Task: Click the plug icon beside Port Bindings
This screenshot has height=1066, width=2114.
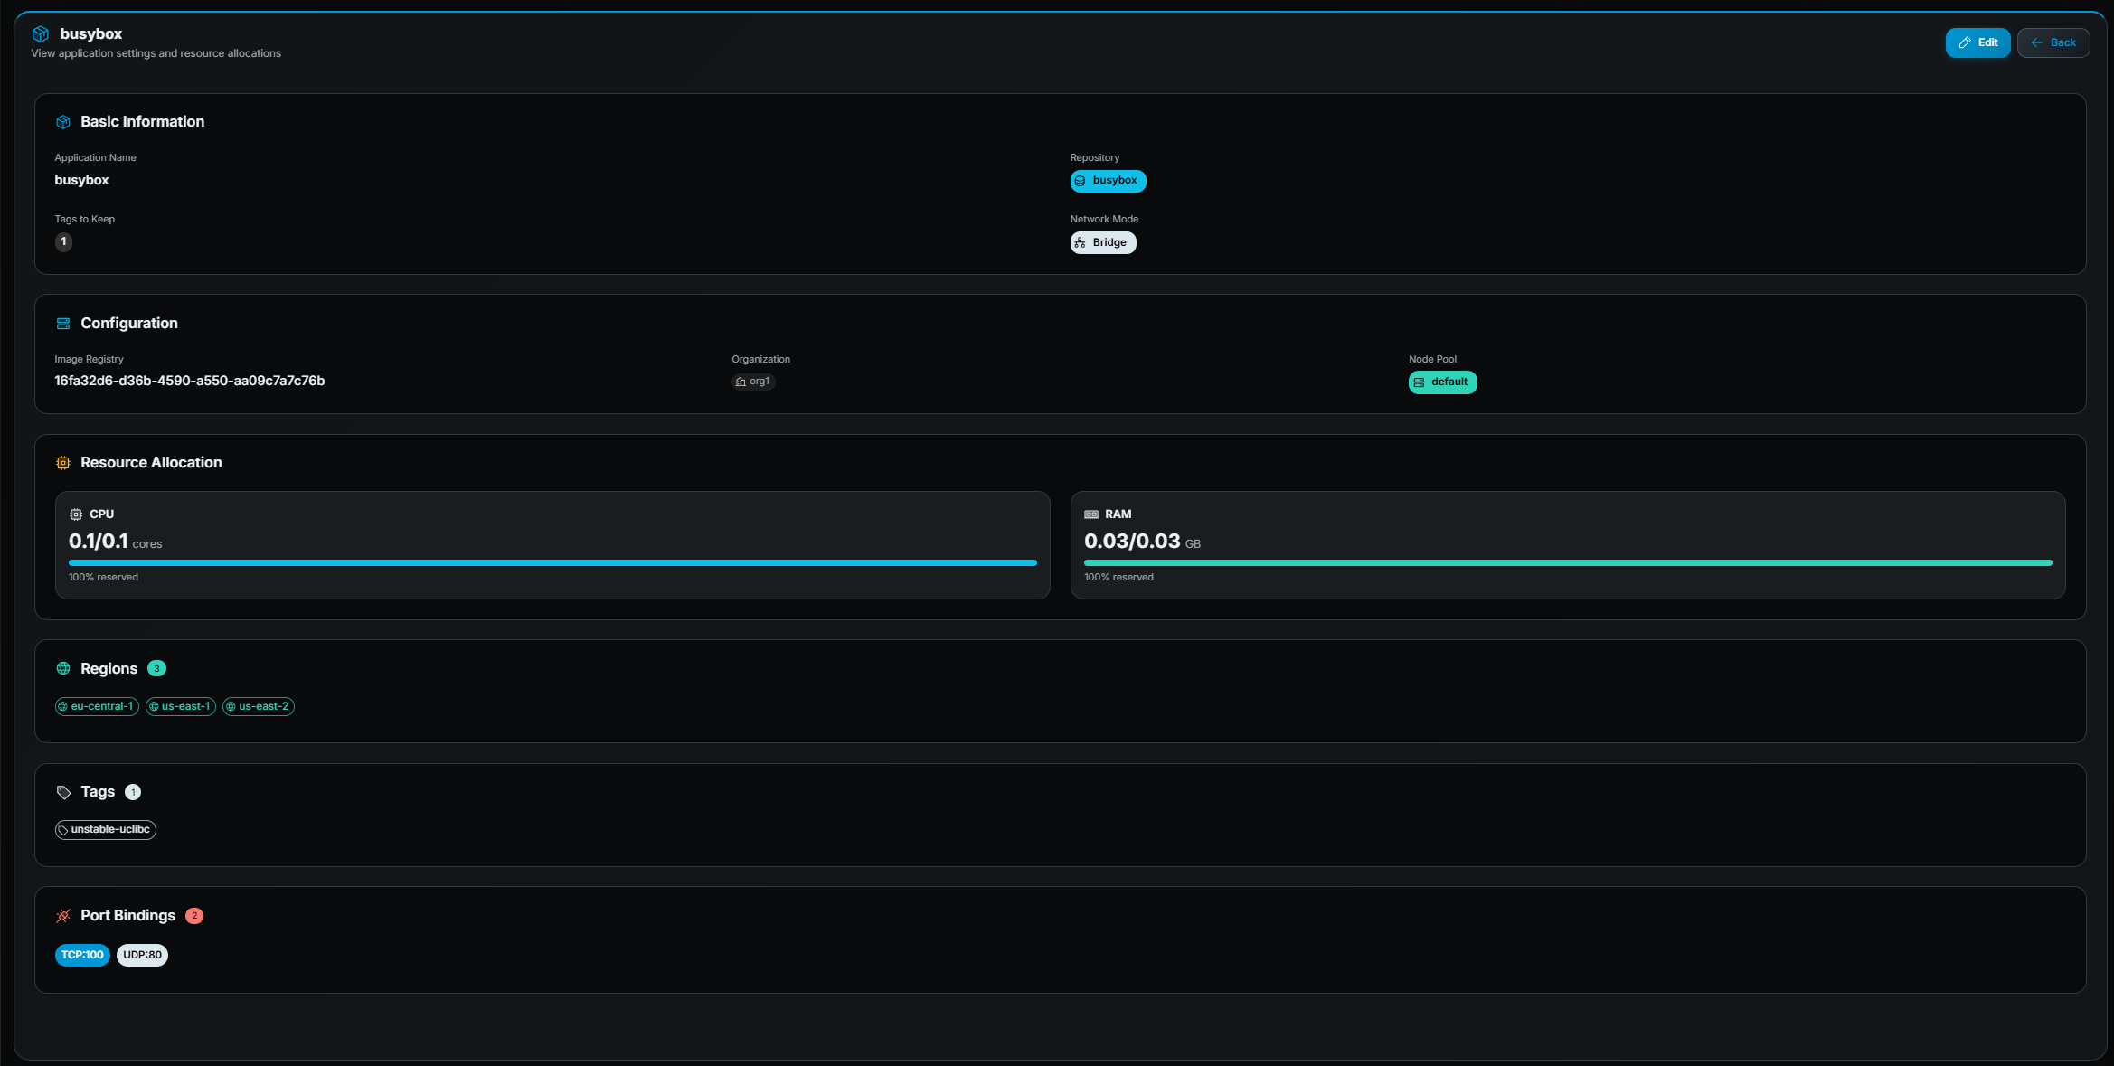Action: click(63, 915)
